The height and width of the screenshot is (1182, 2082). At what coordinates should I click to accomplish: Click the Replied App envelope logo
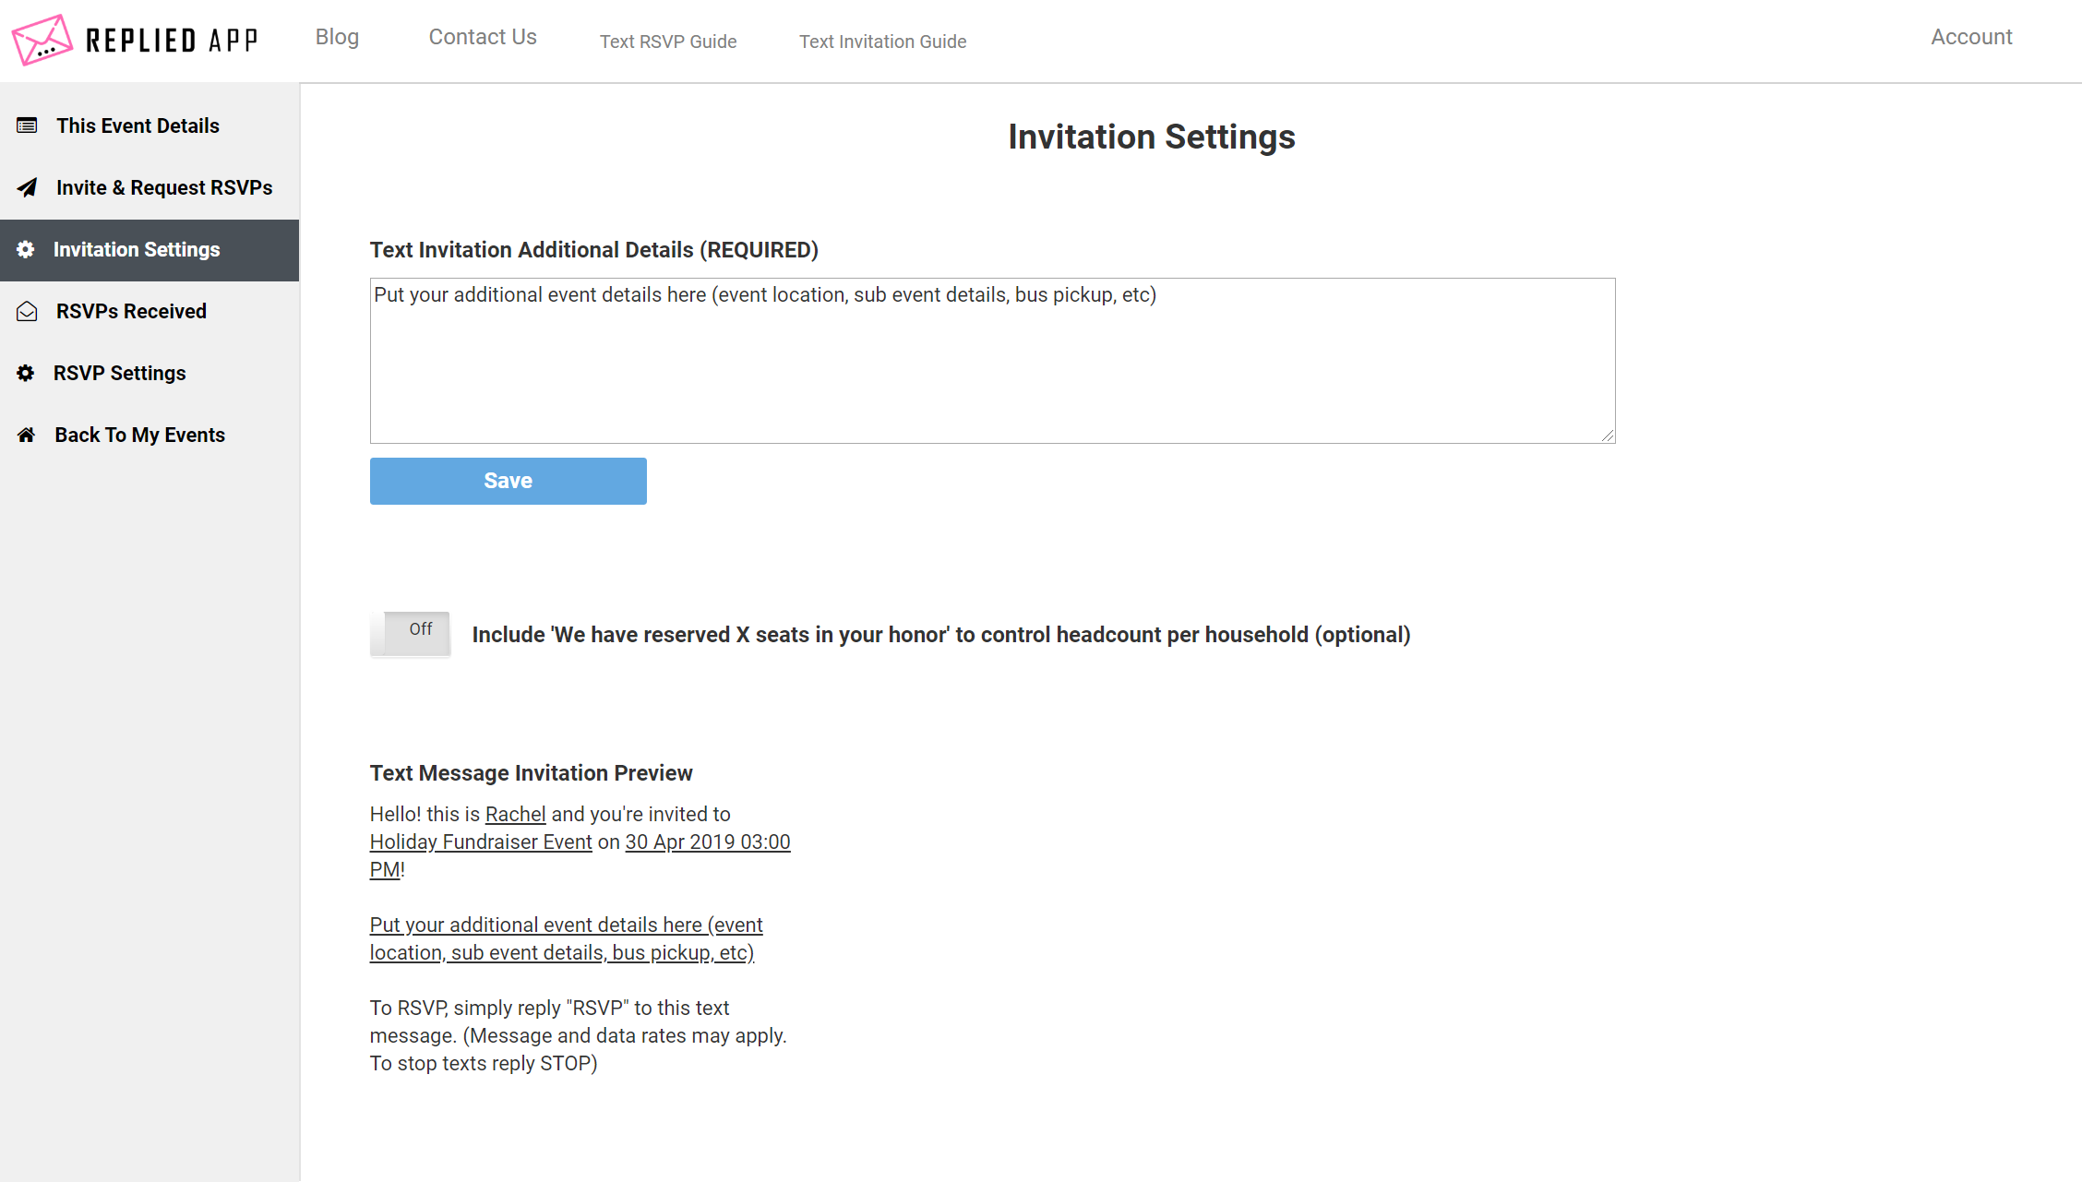click(x=42, y=40)
